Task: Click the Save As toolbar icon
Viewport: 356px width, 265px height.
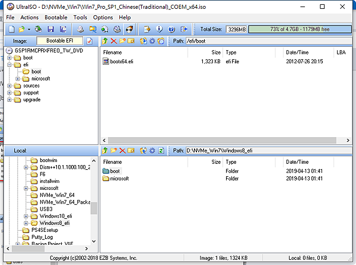Action: tap(63, 29)
